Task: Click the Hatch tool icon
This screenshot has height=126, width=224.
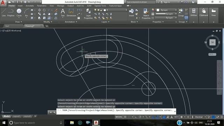Action: pos(32,18)
